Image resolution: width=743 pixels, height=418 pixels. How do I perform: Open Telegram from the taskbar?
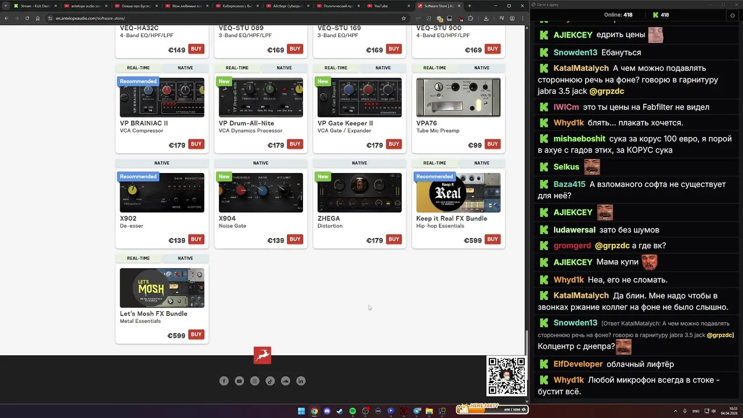pos(416,411)
